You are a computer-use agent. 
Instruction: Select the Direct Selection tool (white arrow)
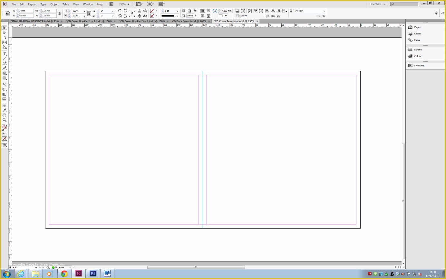(4, 33)
